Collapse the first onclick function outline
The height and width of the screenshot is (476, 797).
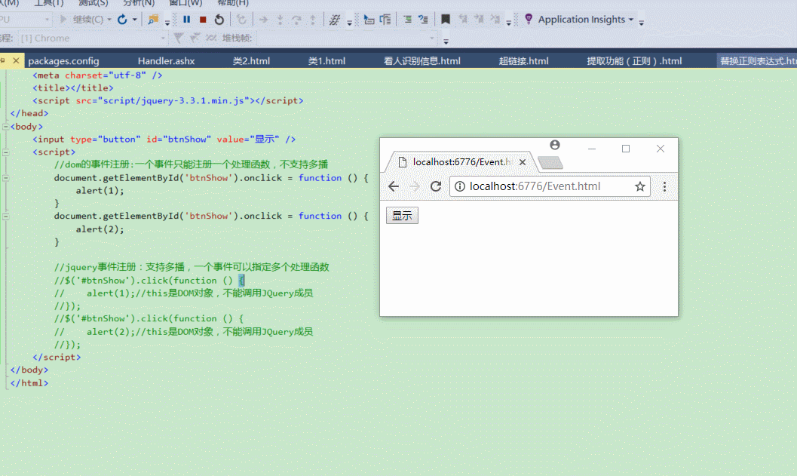pyautogui.click(x=5, y=178)
